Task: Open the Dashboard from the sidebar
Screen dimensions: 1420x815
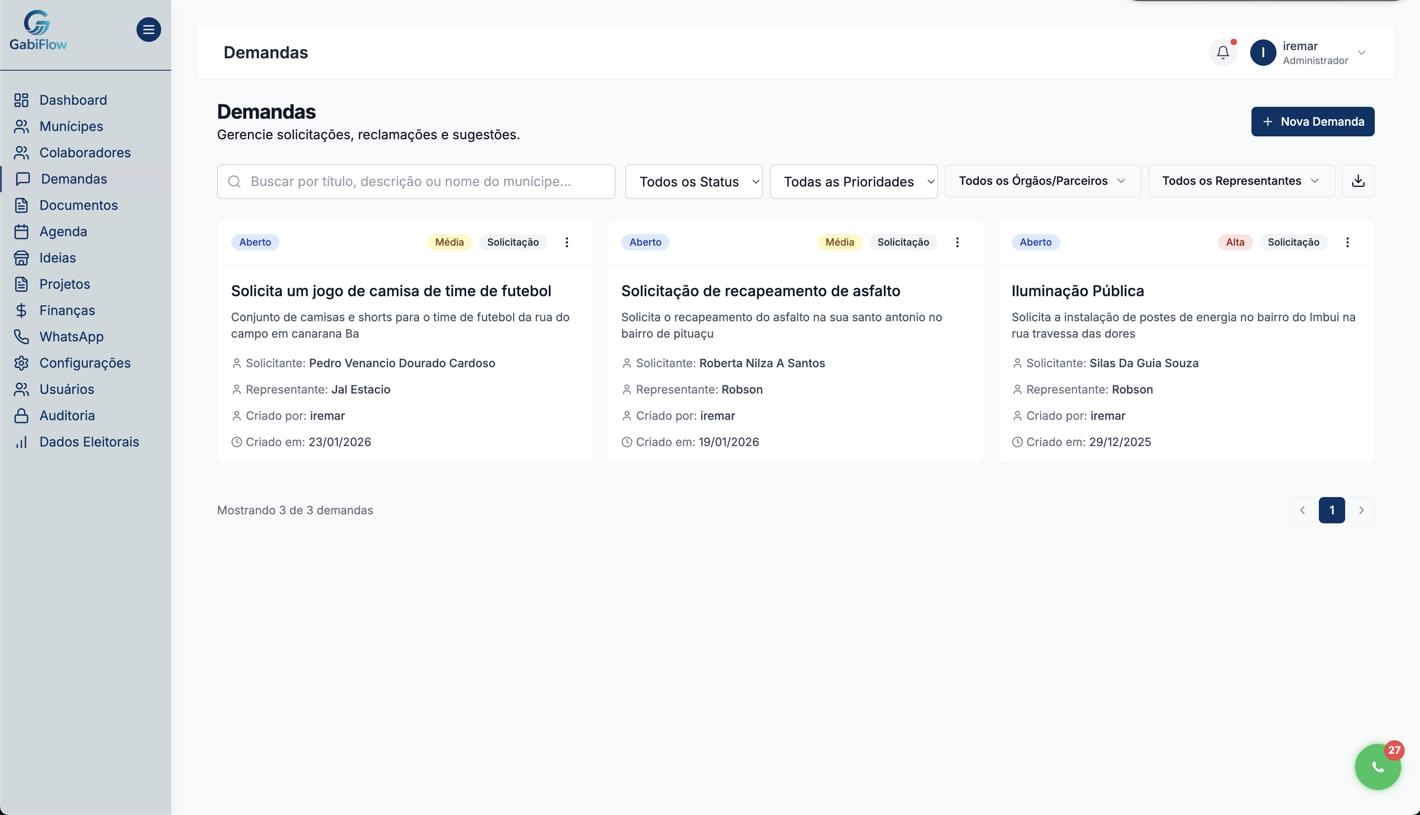Action: pos(73,100)
